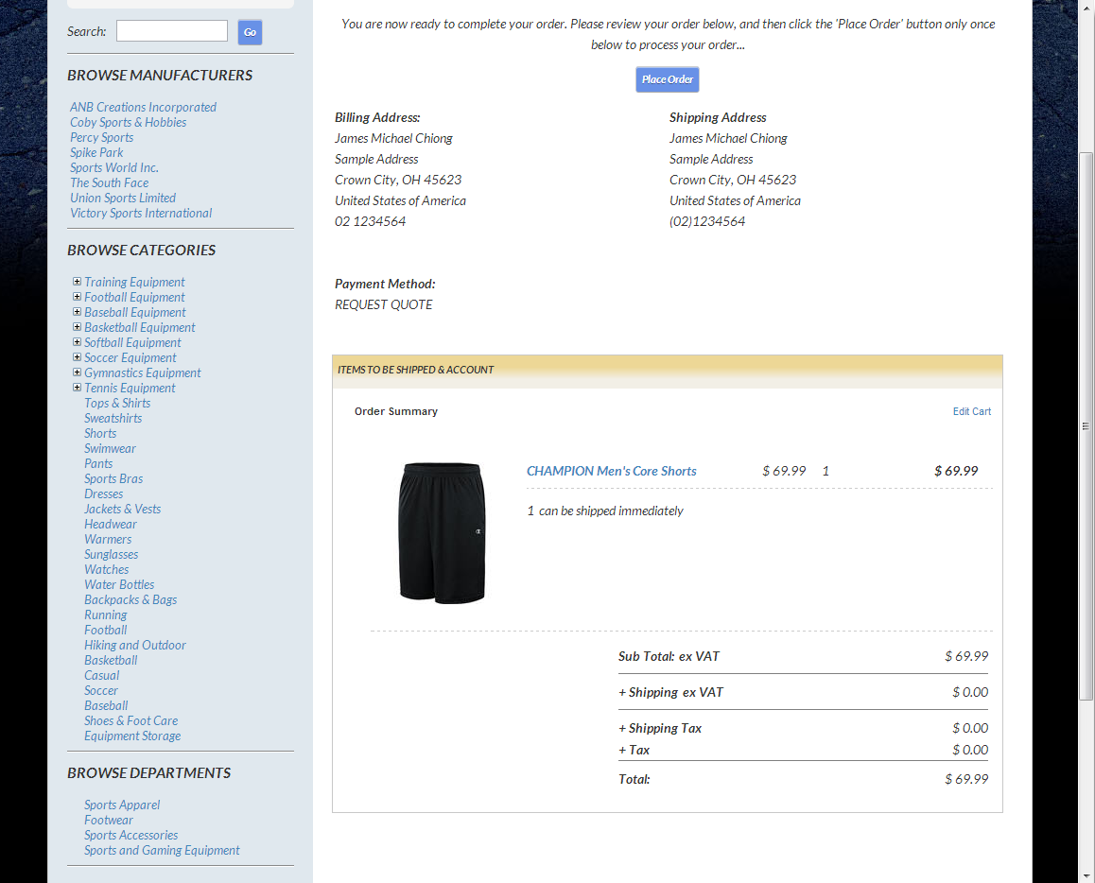This screenshot has height=883, width=1095.
Task: Open Gymnastics Equipment category link
Action: 142,372
